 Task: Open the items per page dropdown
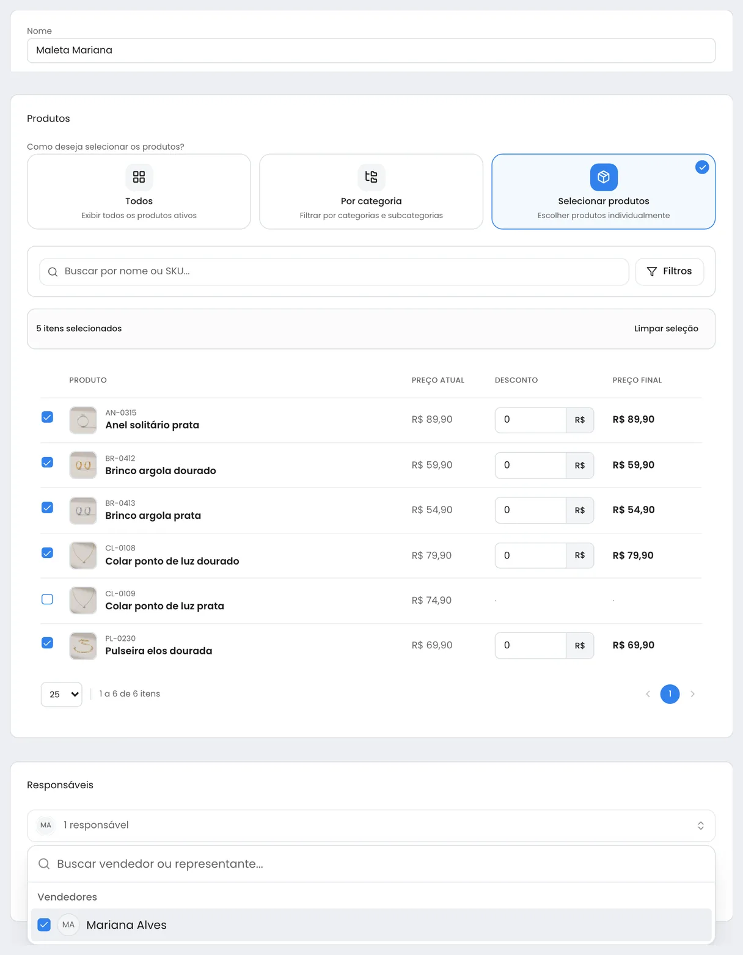[x=62, y=694]
